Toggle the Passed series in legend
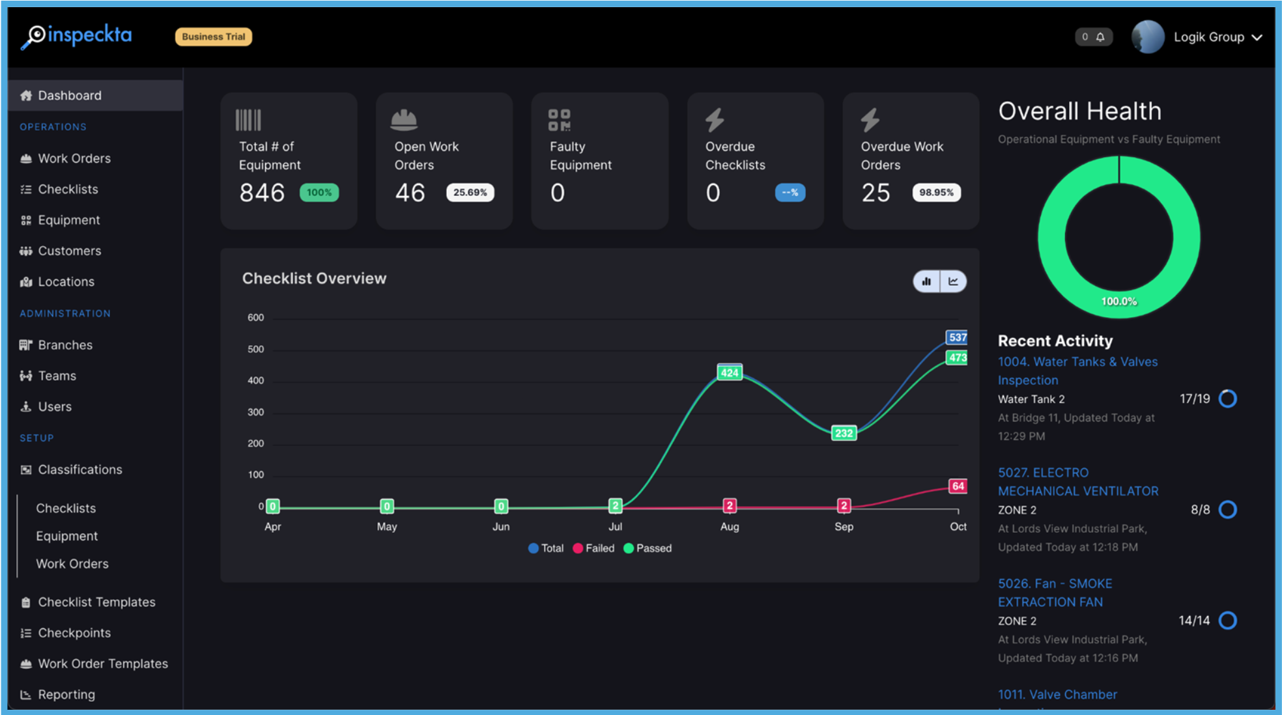This screenshot has width=1282, height=715. point(648,548)
